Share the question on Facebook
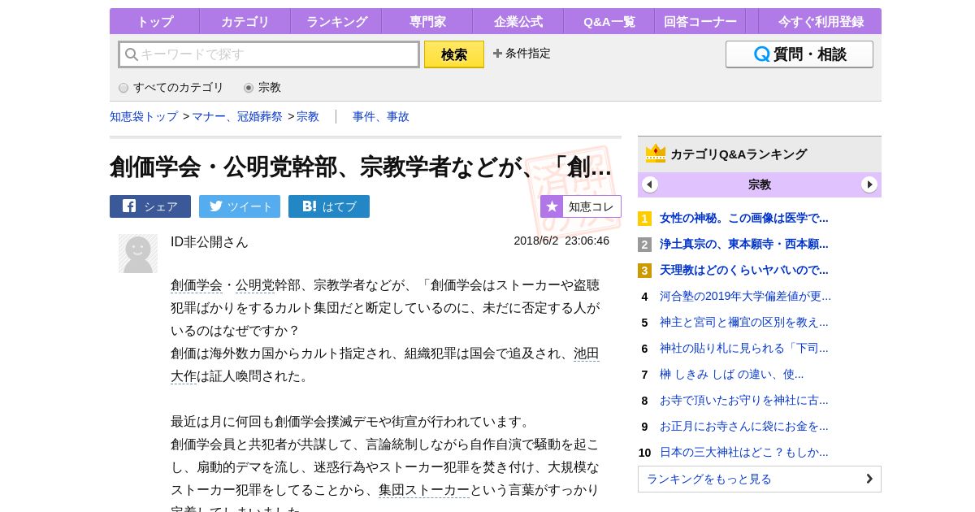This screenshot has height=512, width=975. pyautogui.click(x=150, y=206)
